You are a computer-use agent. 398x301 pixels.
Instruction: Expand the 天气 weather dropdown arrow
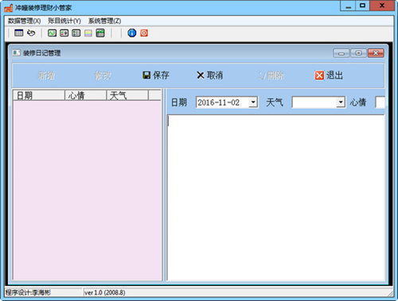coord(340,102)
